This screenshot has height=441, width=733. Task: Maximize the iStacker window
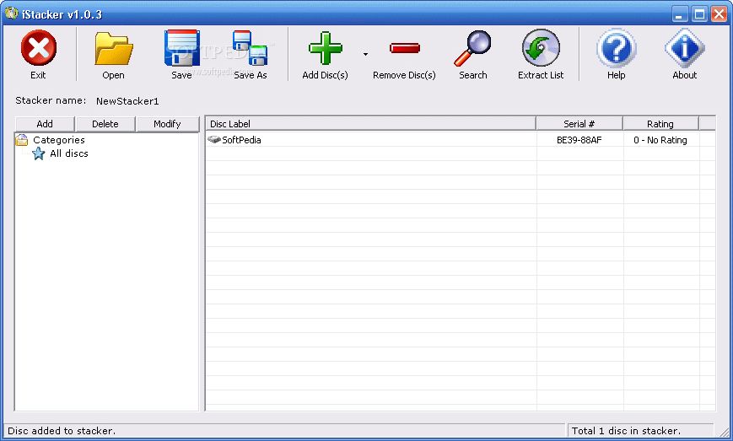(699, 14)
